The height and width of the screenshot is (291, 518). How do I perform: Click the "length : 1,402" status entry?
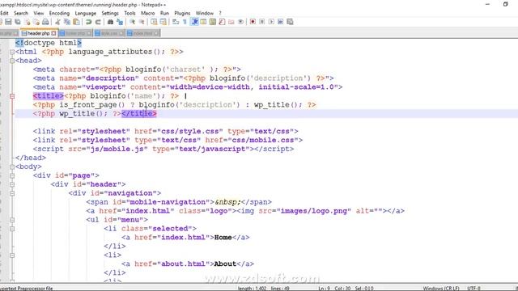252,289
